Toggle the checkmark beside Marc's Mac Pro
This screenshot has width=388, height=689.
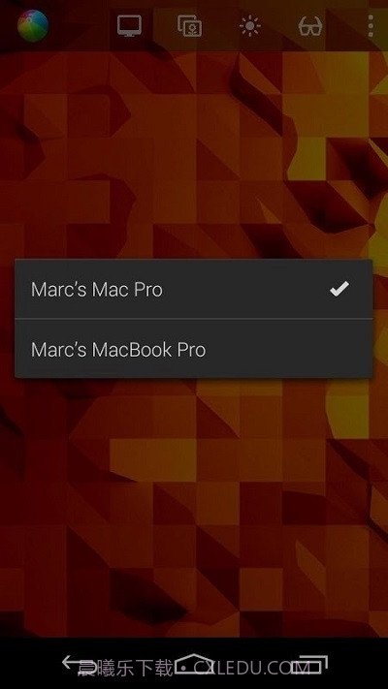(339, 289)
